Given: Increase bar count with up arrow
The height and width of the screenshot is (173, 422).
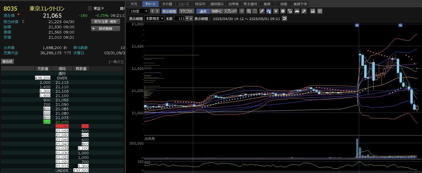Looking at the screenshot, I should (x=191, y=19).
